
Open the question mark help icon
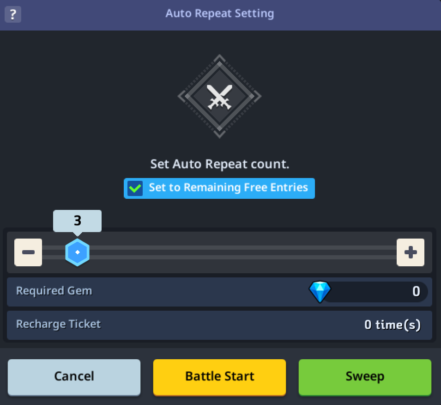coord(13,14)
